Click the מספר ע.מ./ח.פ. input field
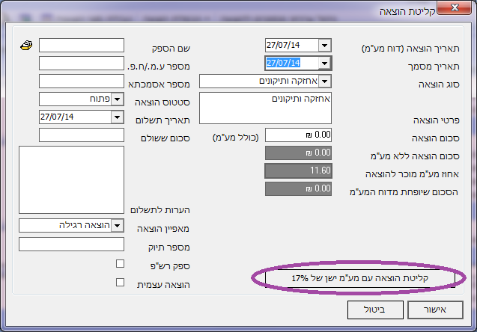Screen dimensions: 477x332 tap(82, 63)
